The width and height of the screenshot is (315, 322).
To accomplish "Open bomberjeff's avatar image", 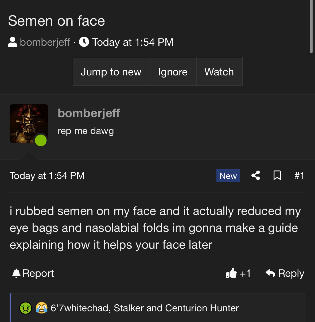I will [x=29, y=124].
